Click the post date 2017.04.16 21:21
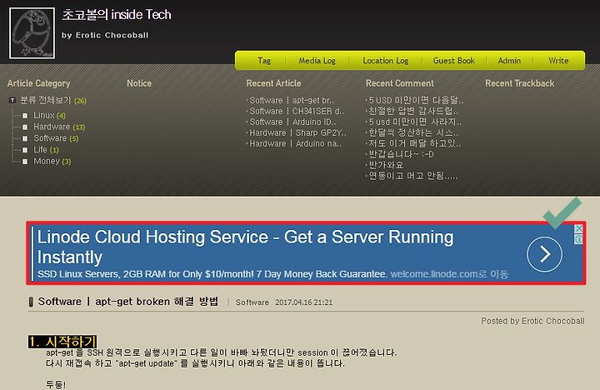 click(x=304, y=302)
